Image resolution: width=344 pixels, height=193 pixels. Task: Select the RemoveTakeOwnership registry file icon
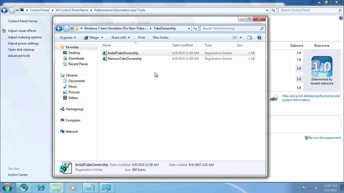105,59
